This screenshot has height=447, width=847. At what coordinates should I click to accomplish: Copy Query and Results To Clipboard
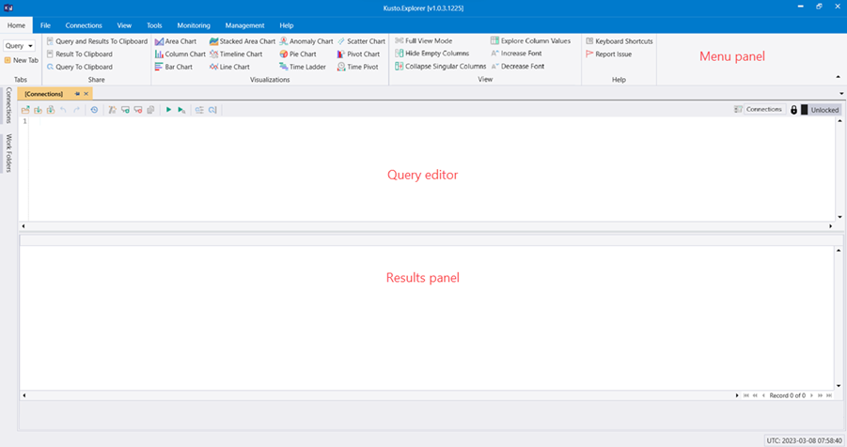96,41
